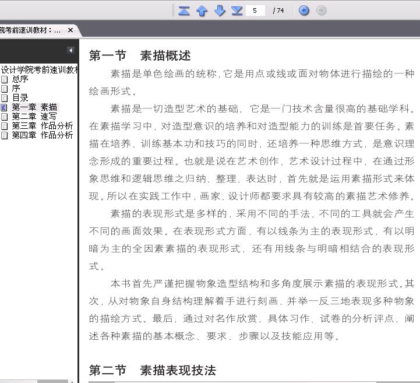Go to next page down arrow
The height and width of the screenshot is (383, 420).
pos(220,10)
